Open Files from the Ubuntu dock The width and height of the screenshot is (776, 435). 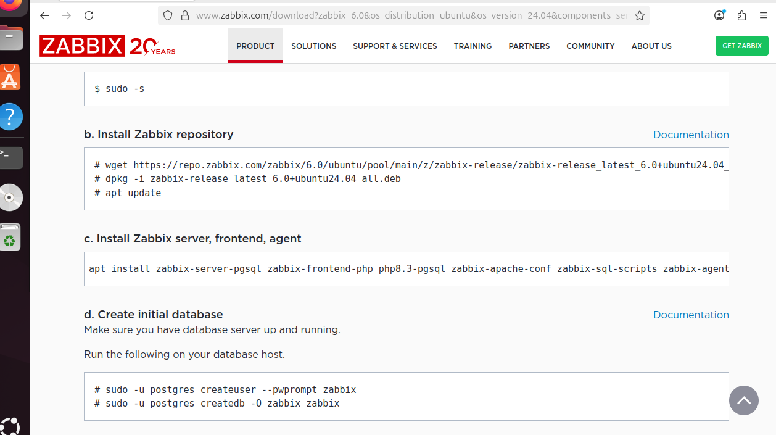pos(12,38)
